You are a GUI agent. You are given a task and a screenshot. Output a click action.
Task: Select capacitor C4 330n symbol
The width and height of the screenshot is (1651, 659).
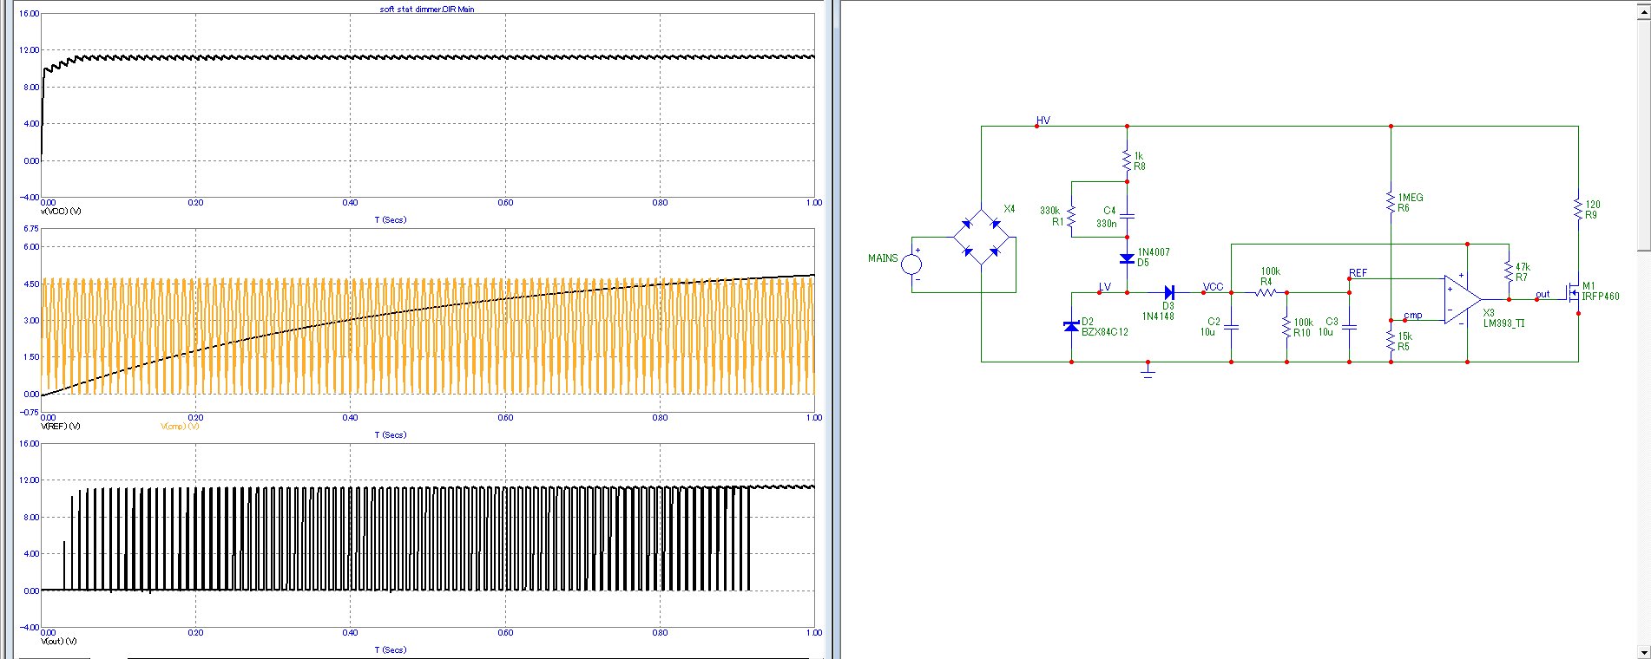click(x=1127, y=216)
